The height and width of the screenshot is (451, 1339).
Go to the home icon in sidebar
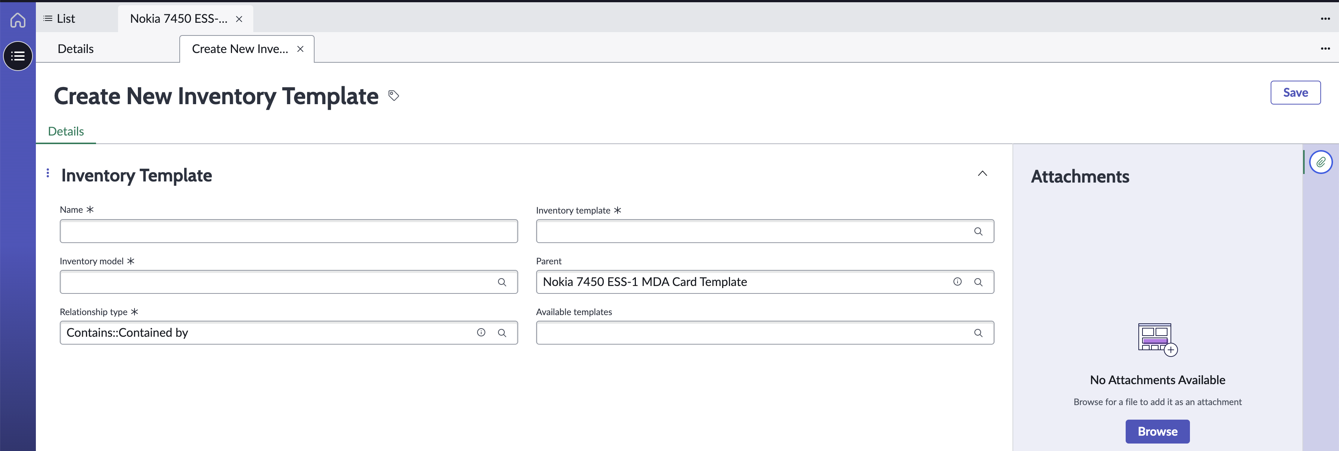pos(18,20)
